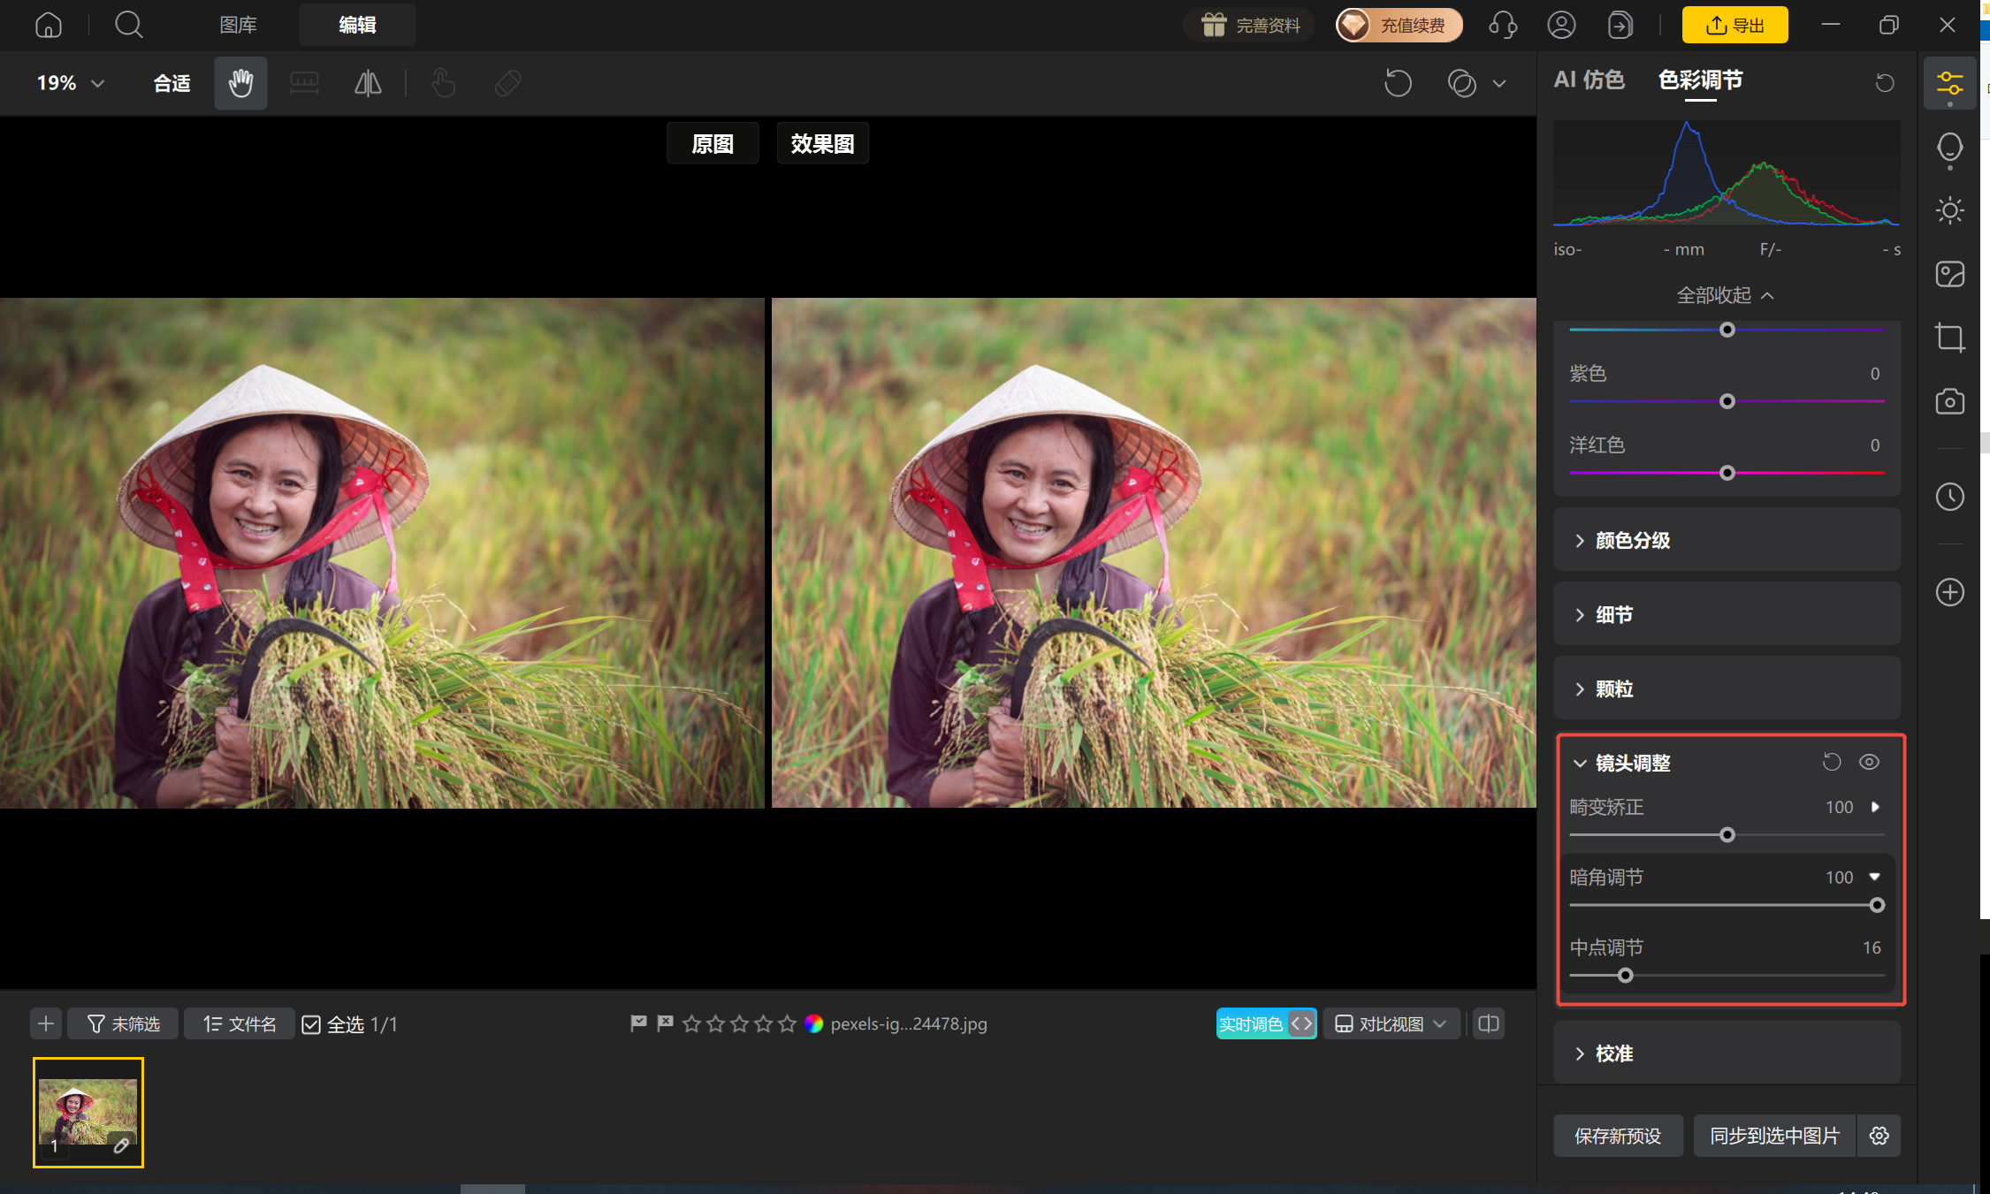Set rating to first star
1990x1194 pixels.
692,1023
